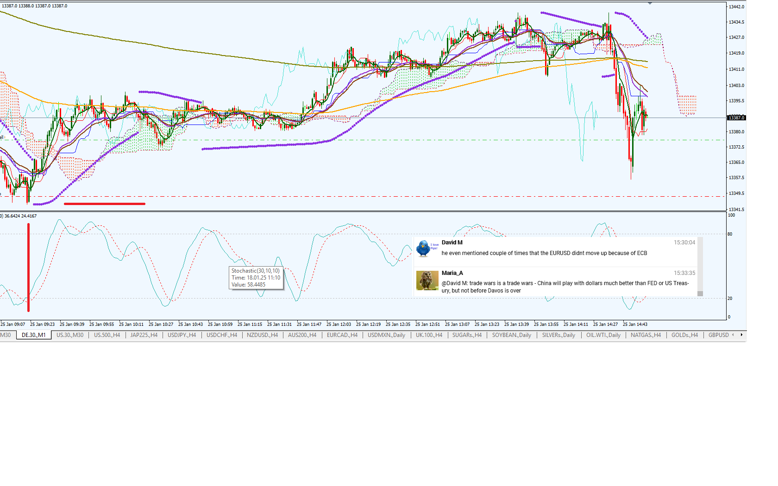Click the Stochastic(30,10,10) tooltip
The width and height of the screenshot is (778, 486).
pos(256,278)
